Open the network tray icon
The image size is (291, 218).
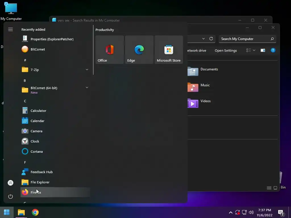[244, 212]
